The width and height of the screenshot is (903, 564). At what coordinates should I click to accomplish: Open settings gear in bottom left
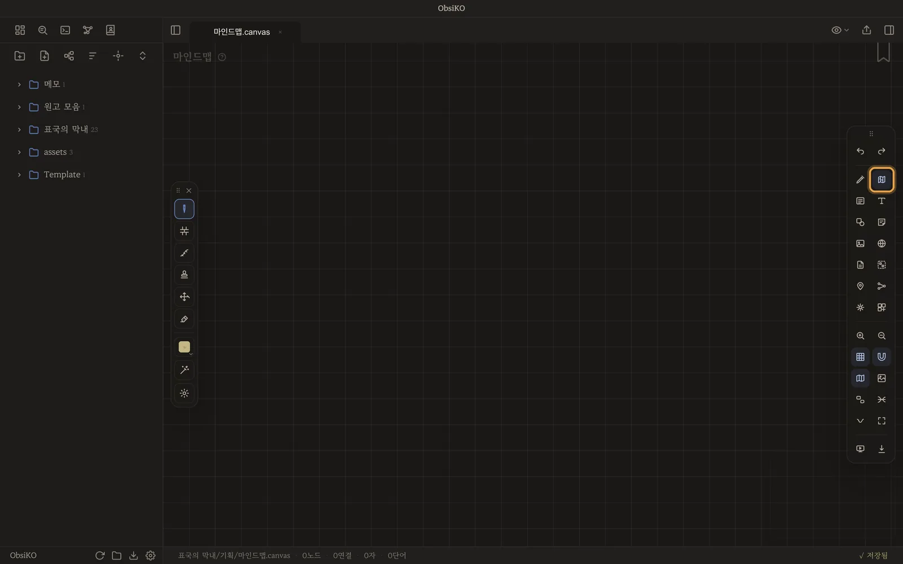151,556
